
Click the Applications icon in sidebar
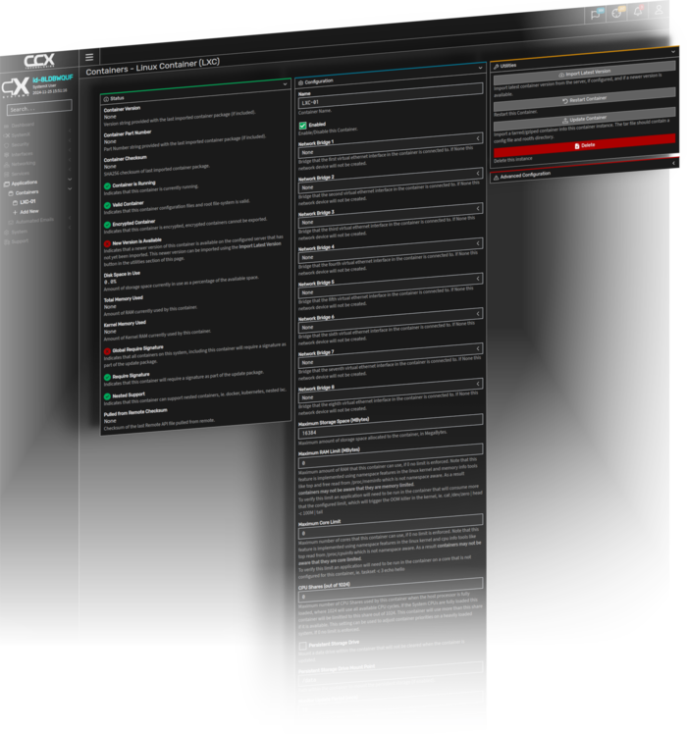[7, 183]
